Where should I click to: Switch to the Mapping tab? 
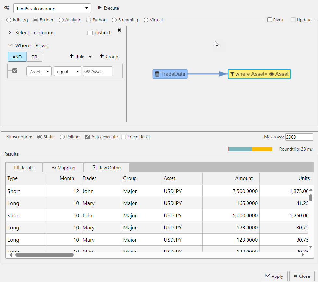[x=63, y=167]
